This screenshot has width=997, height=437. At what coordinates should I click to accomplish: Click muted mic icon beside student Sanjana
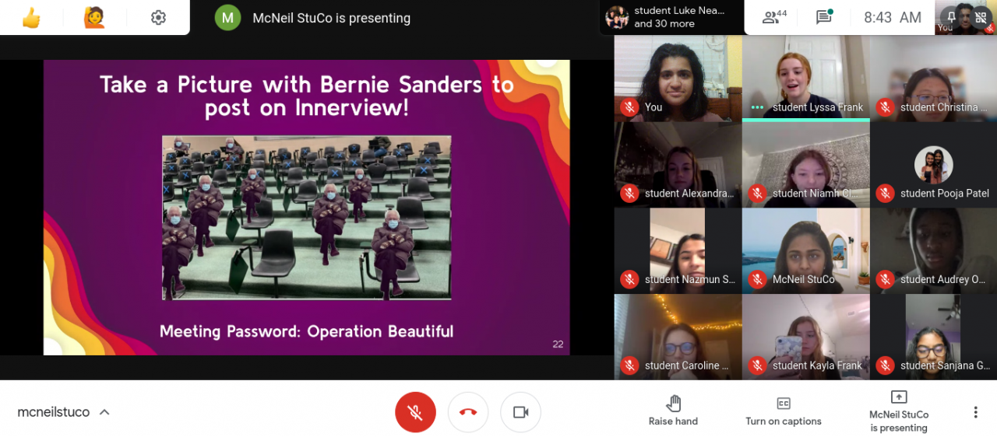pyautogui.click(x=884, y=365)
